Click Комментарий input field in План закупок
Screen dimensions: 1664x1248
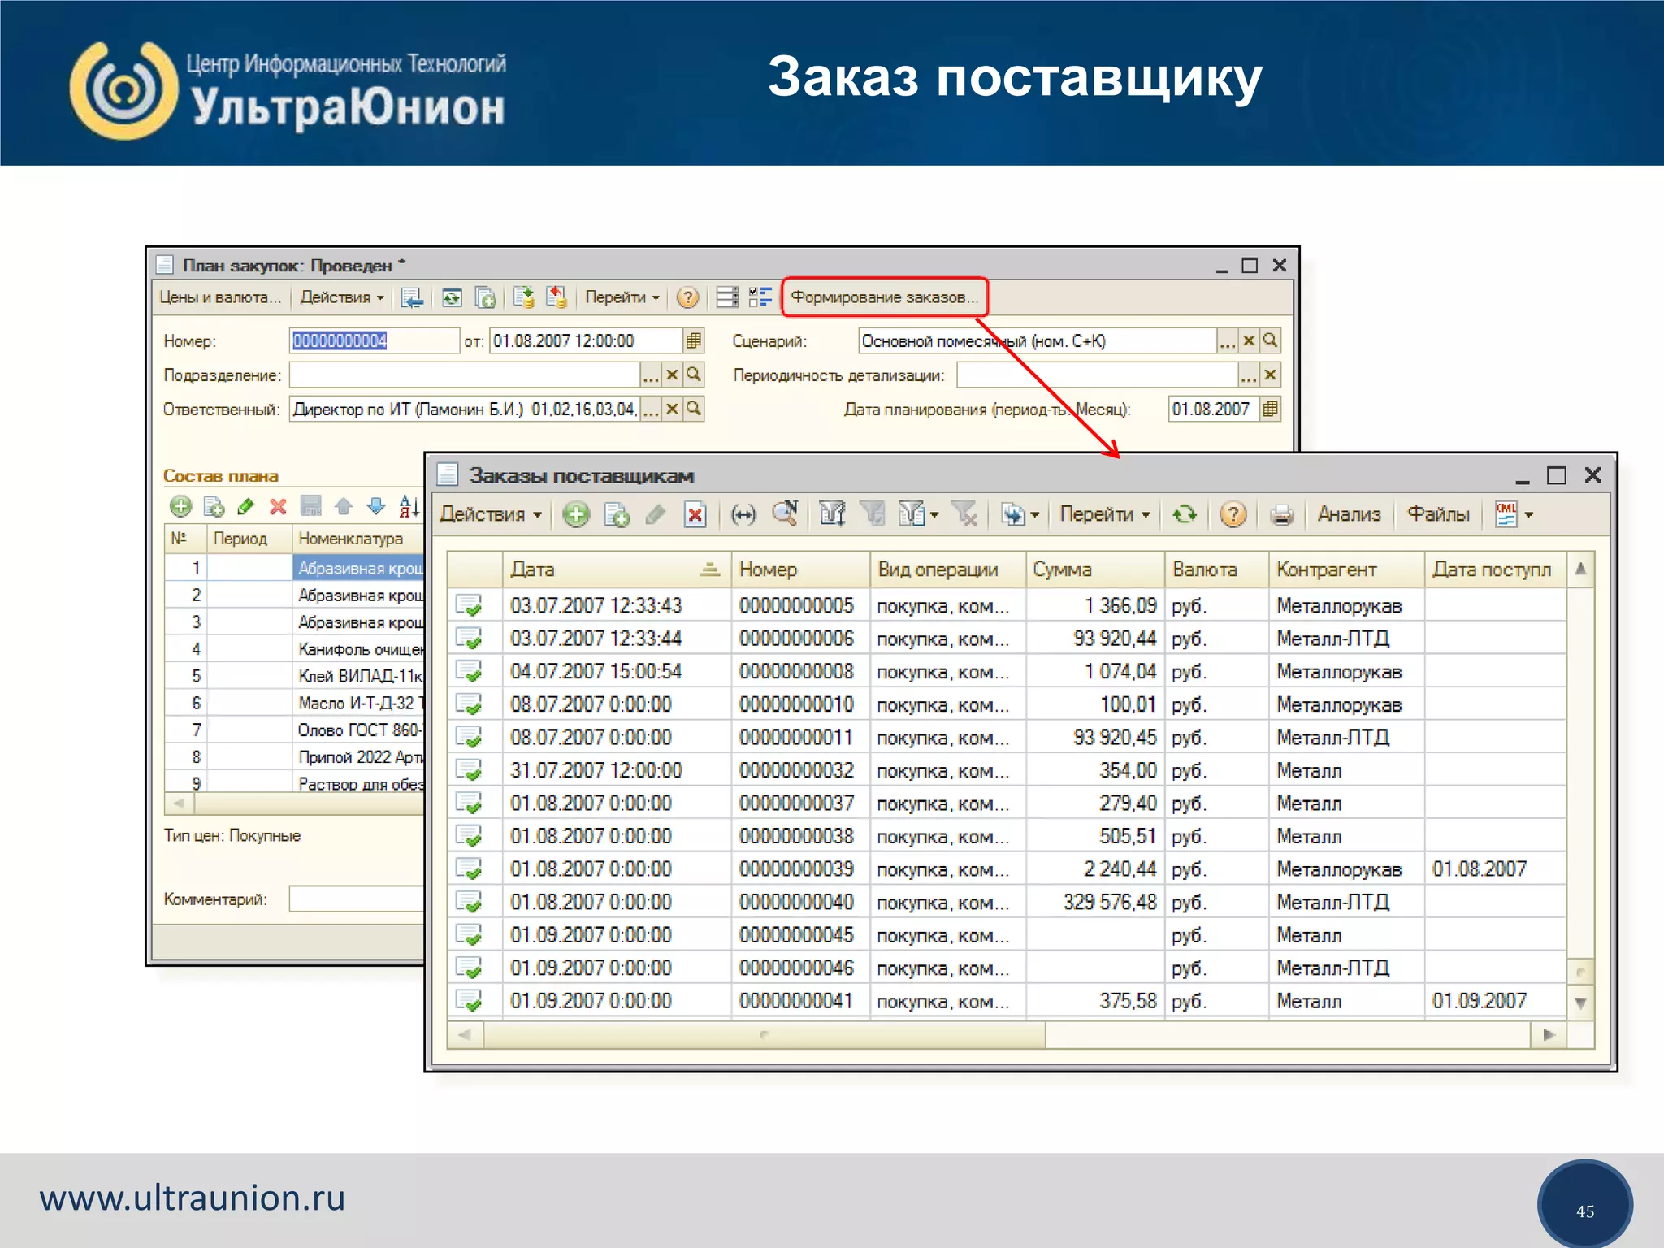[357, 899]
